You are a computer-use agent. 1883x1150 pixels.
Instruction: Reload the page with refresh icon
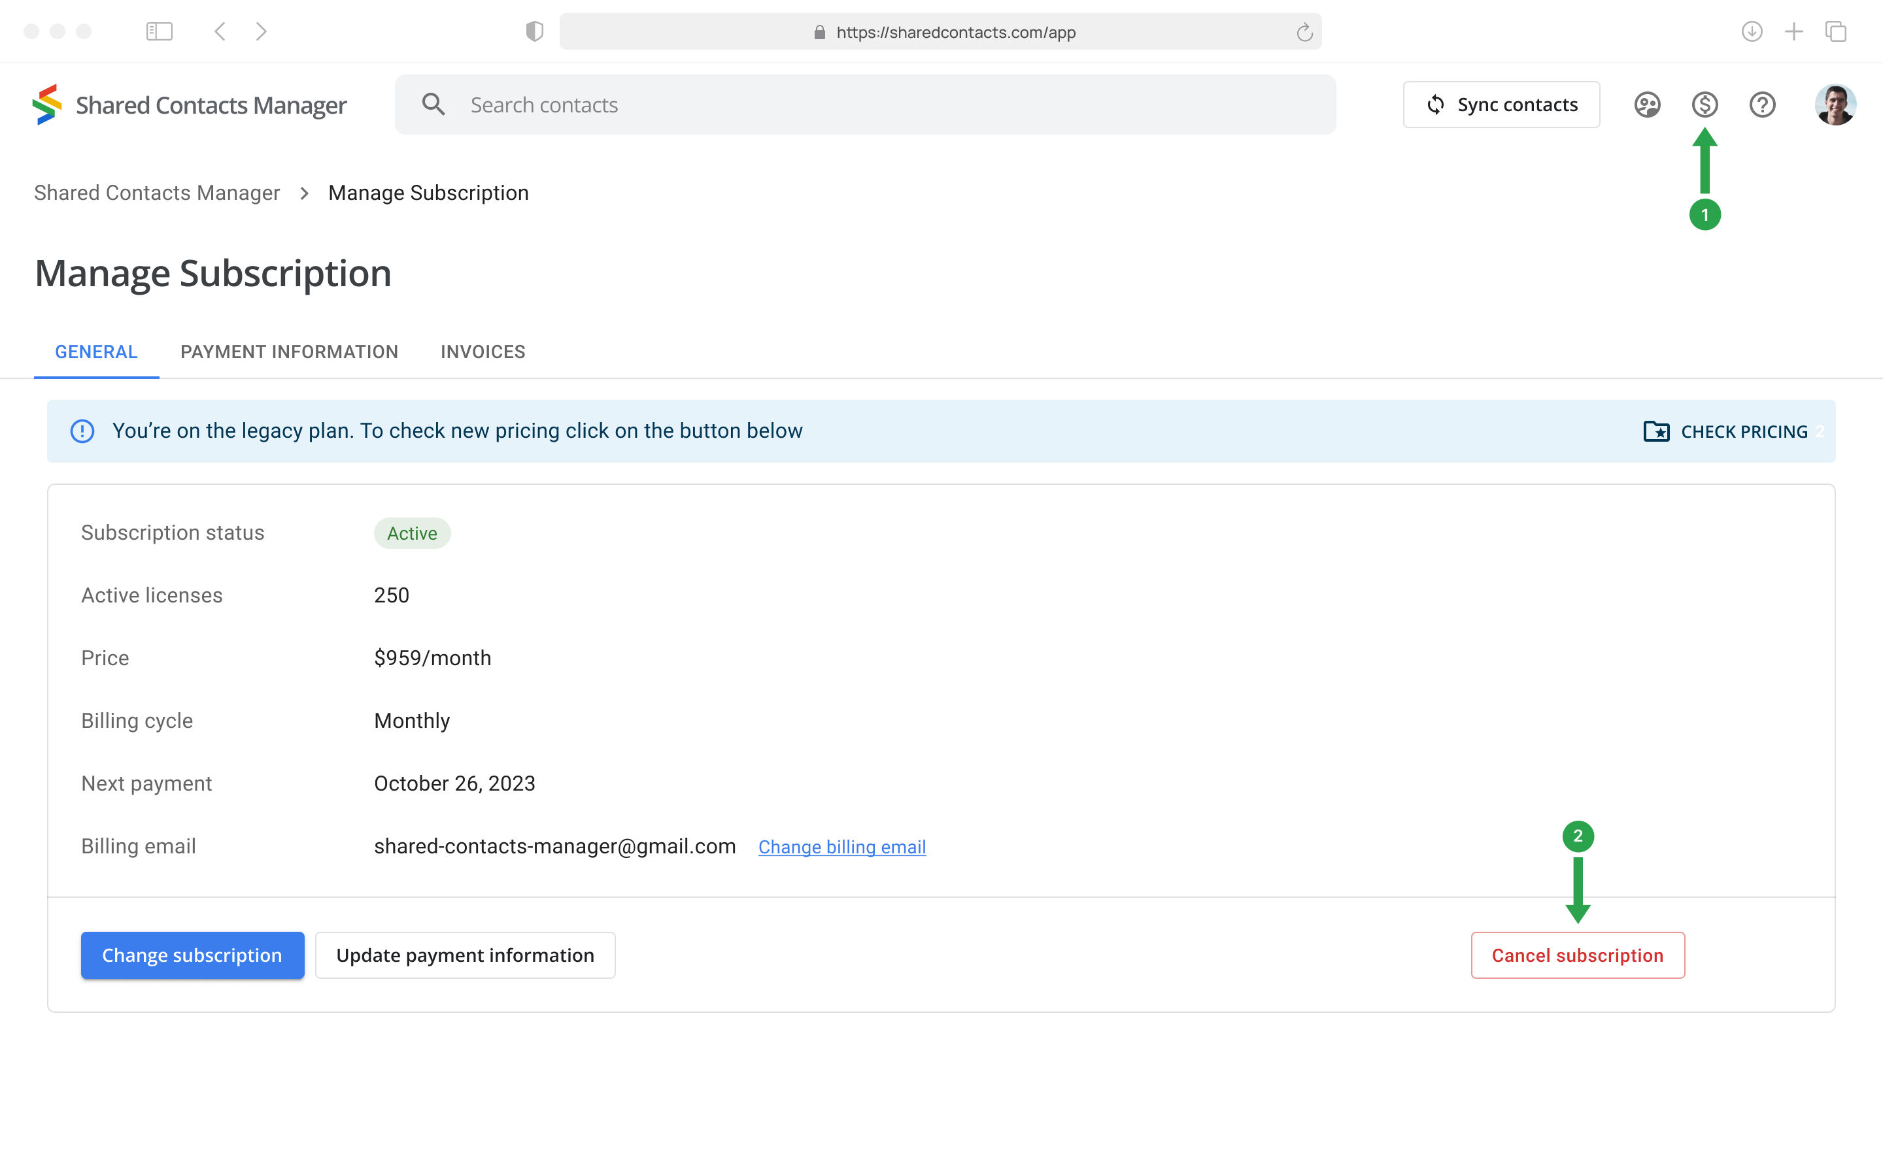1304,32
